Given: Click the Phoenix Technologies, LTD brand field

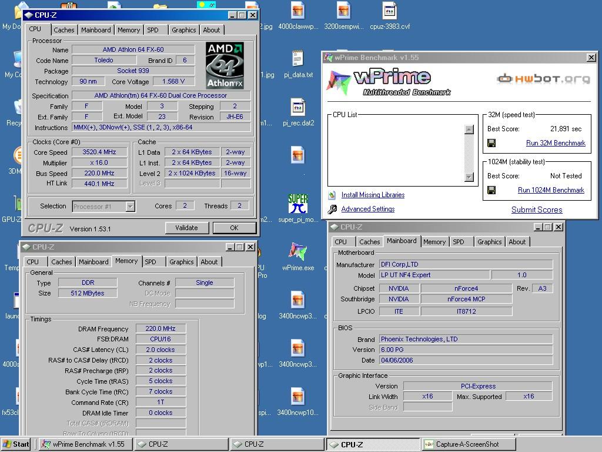Looking at the screenshot, I should 466,340.
